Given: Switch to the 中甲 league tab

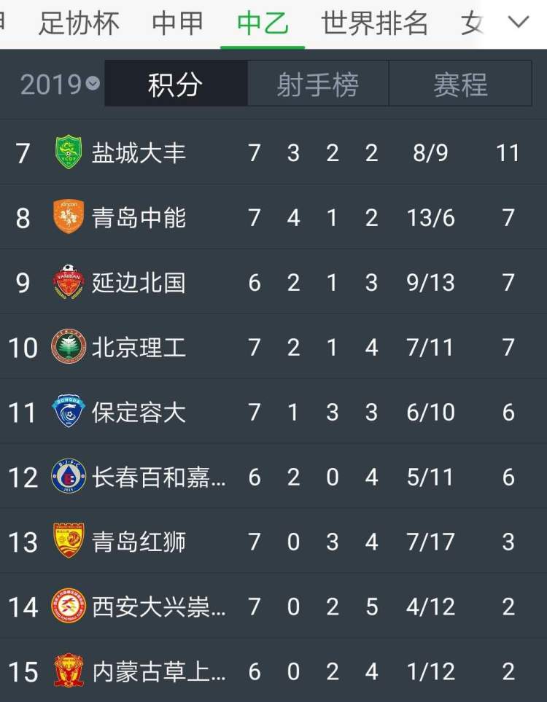Looking at the screenshot, I should coord(177,23).
